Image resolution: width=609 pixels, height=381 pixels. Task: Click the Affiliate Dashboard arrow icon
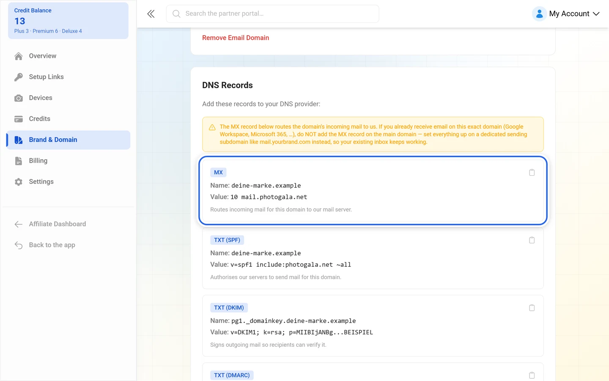tap(19, 224)
